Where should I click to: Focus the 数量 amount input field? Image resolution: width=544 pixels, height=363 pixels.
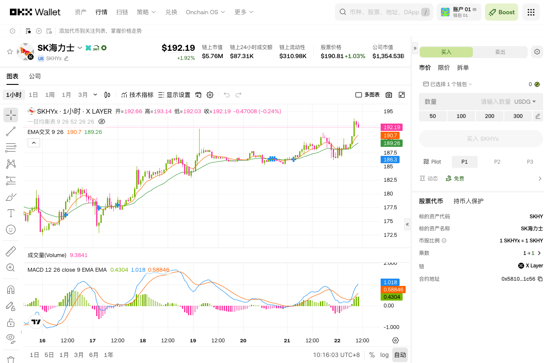[481, 102]
